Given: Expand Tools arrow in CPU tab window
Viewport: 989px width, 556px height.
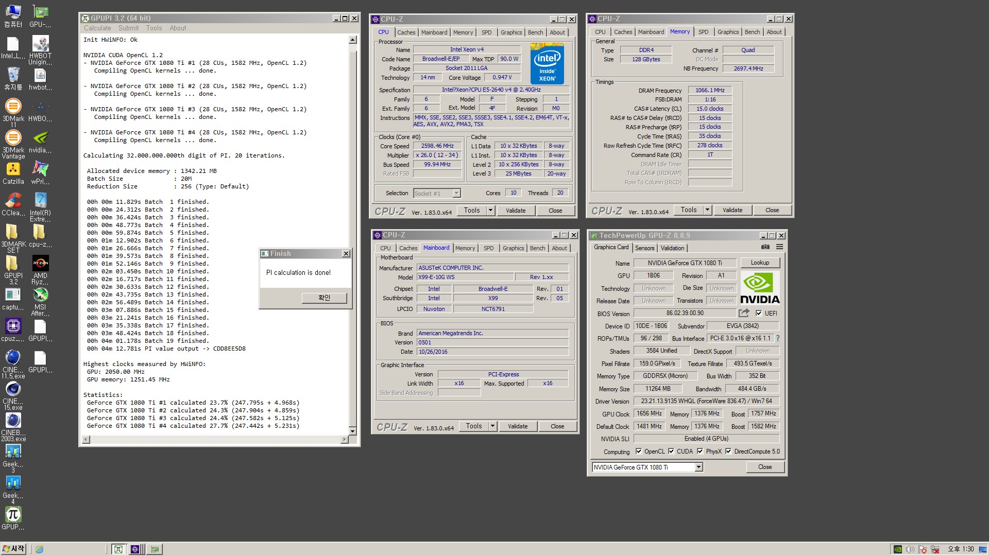Looking at the screenshot, I should 491,211.
